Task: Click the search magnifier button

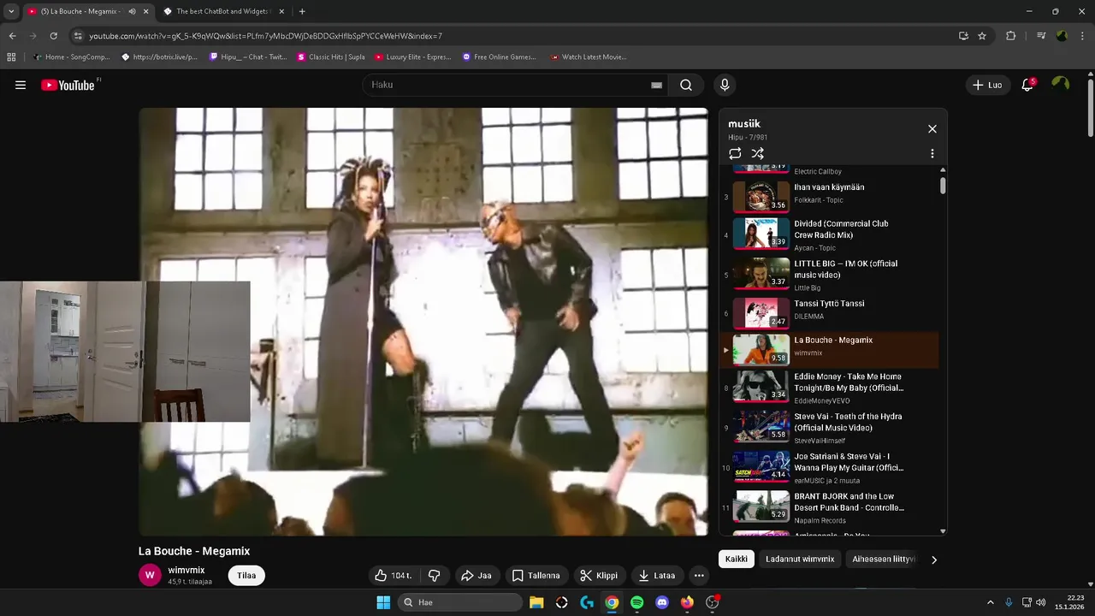Action: coord(686,85)
